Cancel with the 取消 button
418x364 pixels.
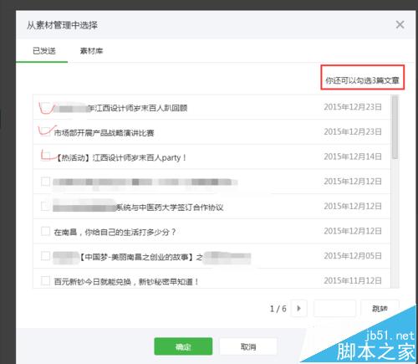(x=248, y=346)
